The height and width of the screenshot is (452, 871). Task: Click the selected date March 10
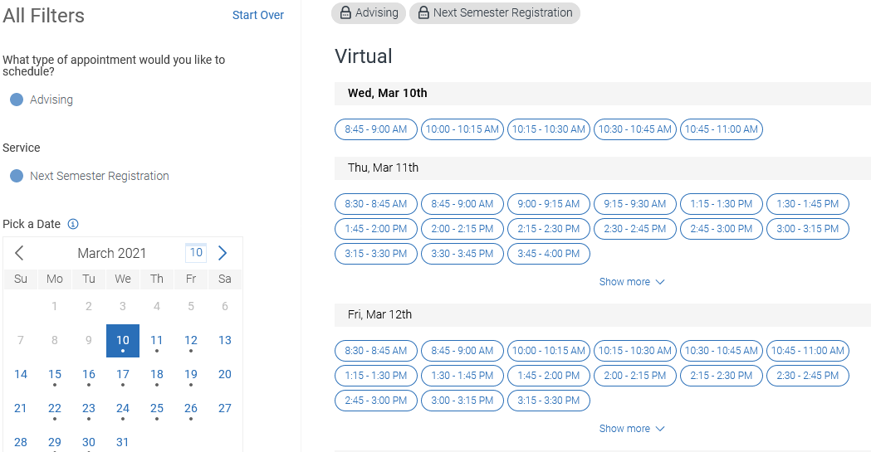pos(123,340)
